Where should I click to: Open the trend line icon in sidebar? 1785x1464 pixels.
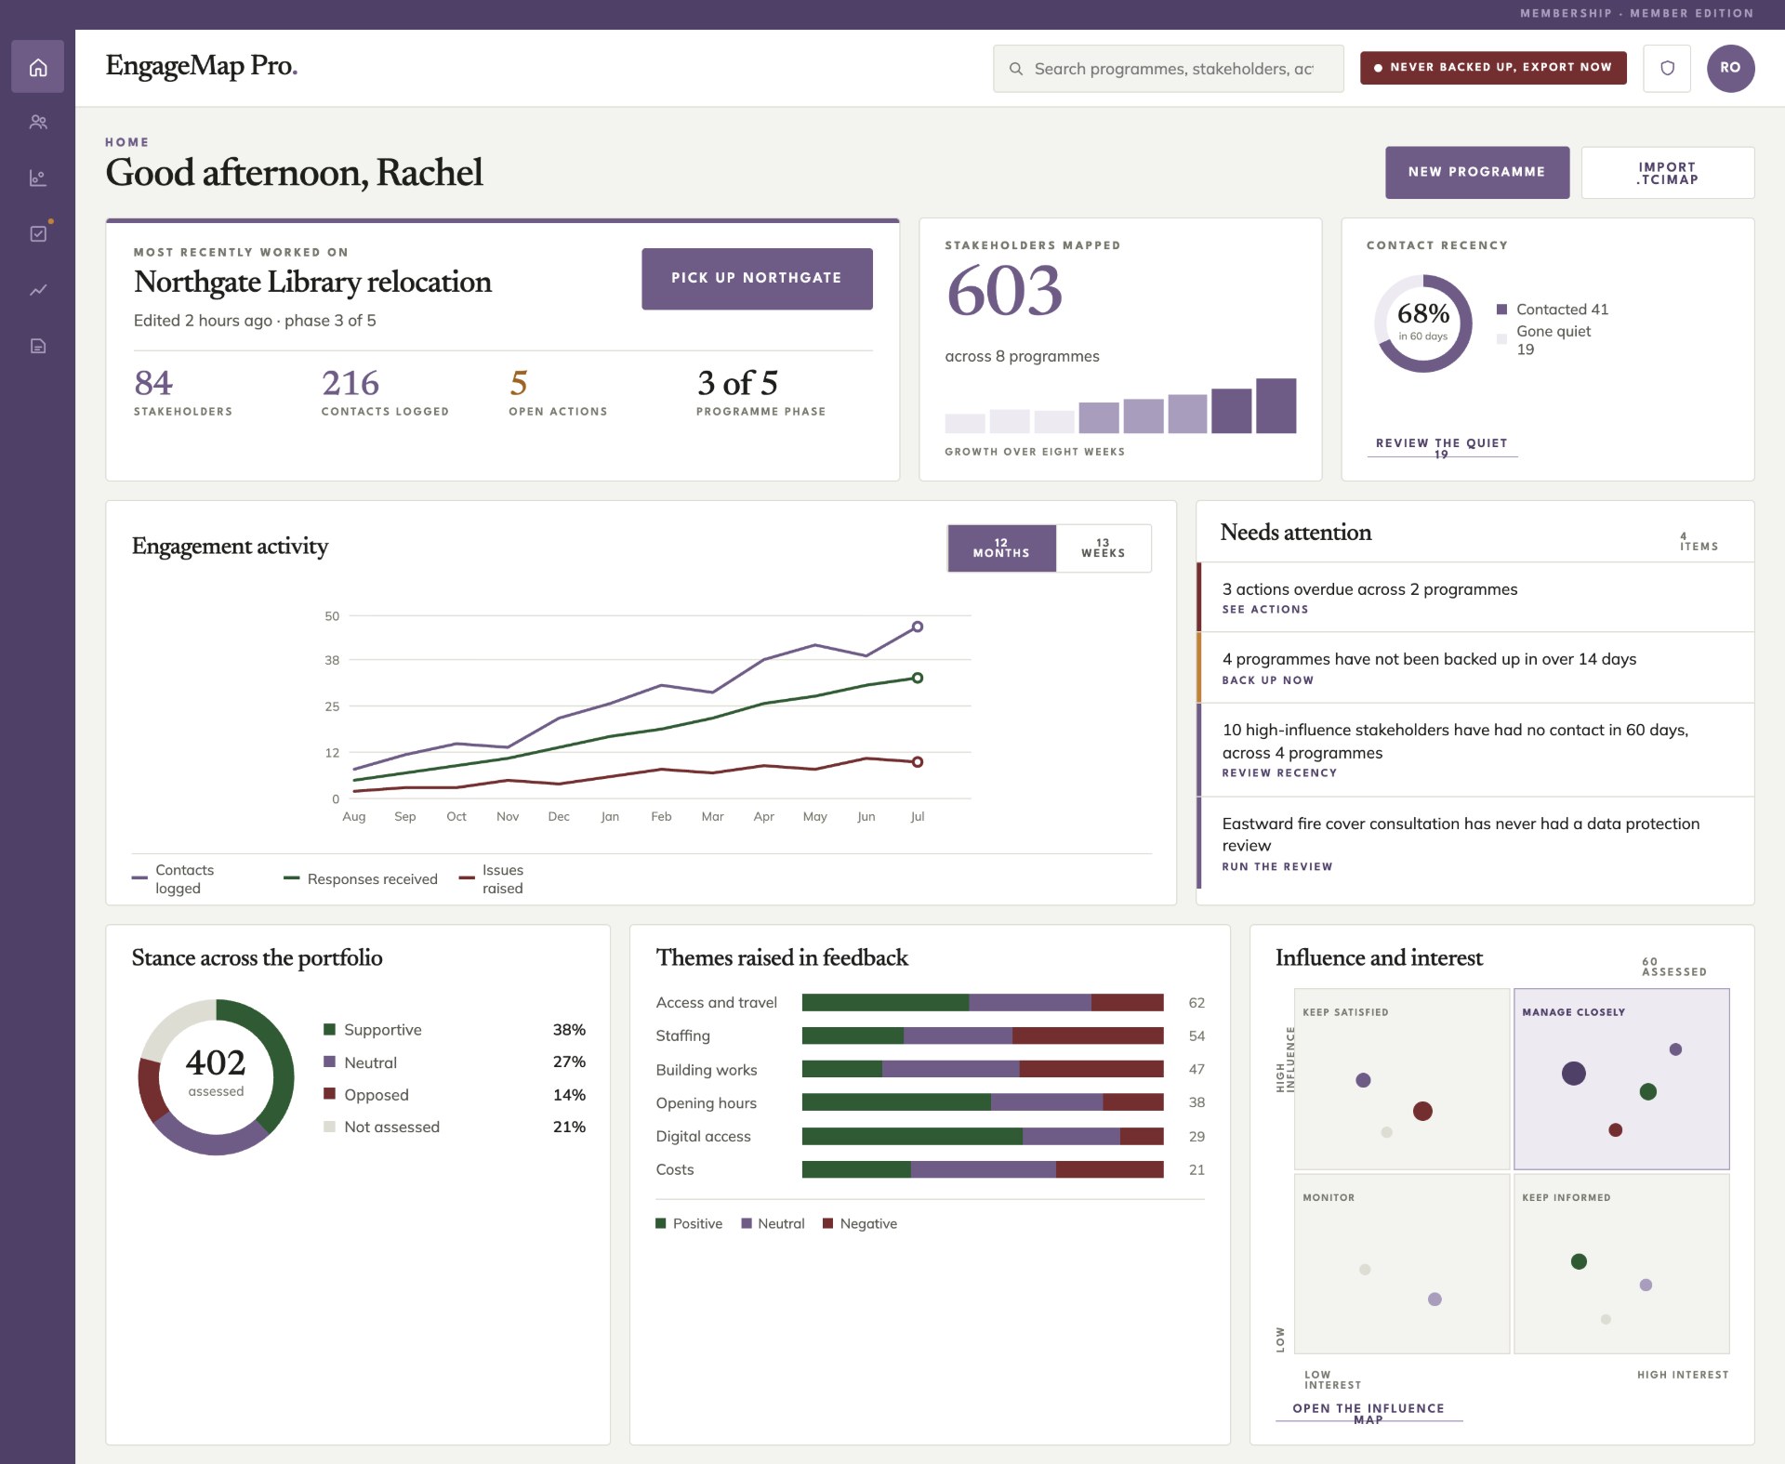point(38,290)
